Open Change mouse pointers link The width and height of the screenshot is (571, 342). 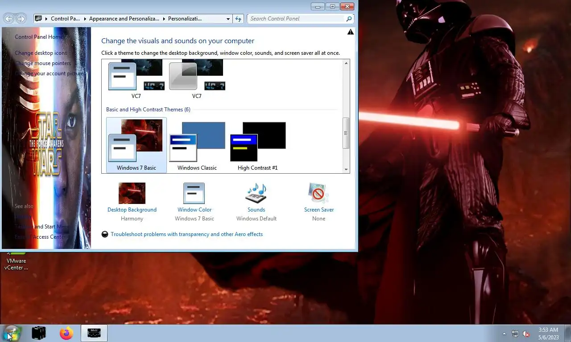pos(43,63)
